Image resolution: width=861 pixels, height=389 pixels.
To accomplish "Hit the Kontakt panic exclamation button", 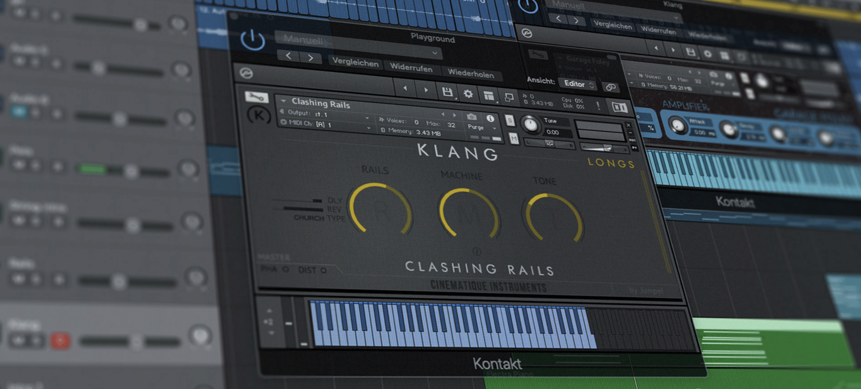I will [x=598, y=105].
